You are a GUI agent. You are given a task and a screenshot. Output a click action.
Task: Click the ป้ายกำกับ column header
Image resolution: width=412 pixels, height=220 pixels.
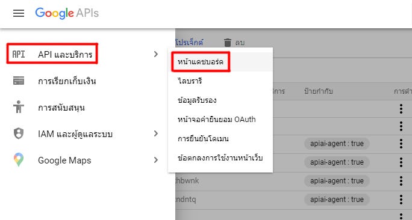pos(319,91)
